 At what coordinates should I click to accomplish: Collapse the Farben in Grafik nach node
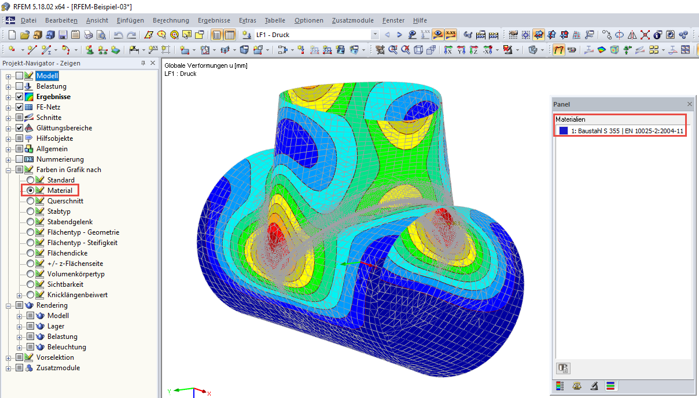[9, 170]
